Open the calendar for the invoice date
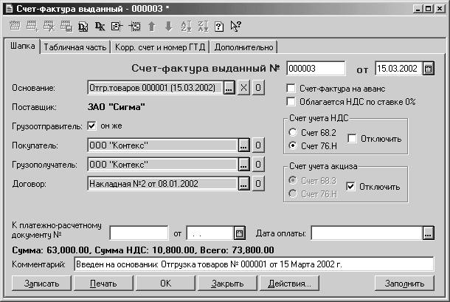Viewport: 450px width, 302px height. pyautogui.click(x=428, y=69)
